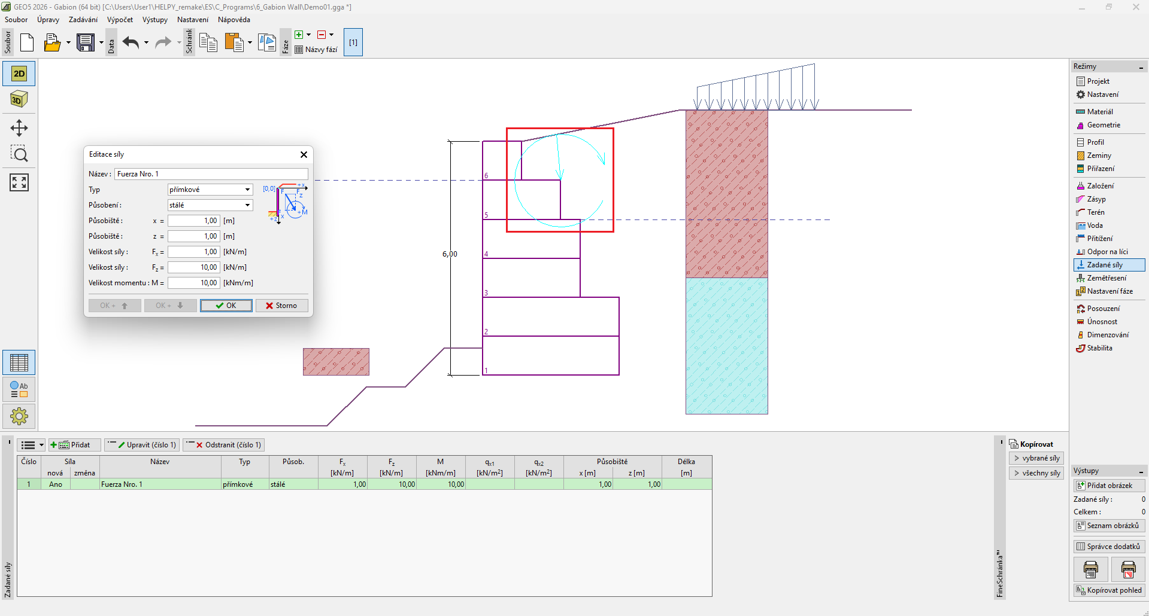Image resolution: width=1149 pixels, height=616 pixels.
Task: Confirm the force dialog with OK
Action: pyautogui.click(x=226, y=306)
